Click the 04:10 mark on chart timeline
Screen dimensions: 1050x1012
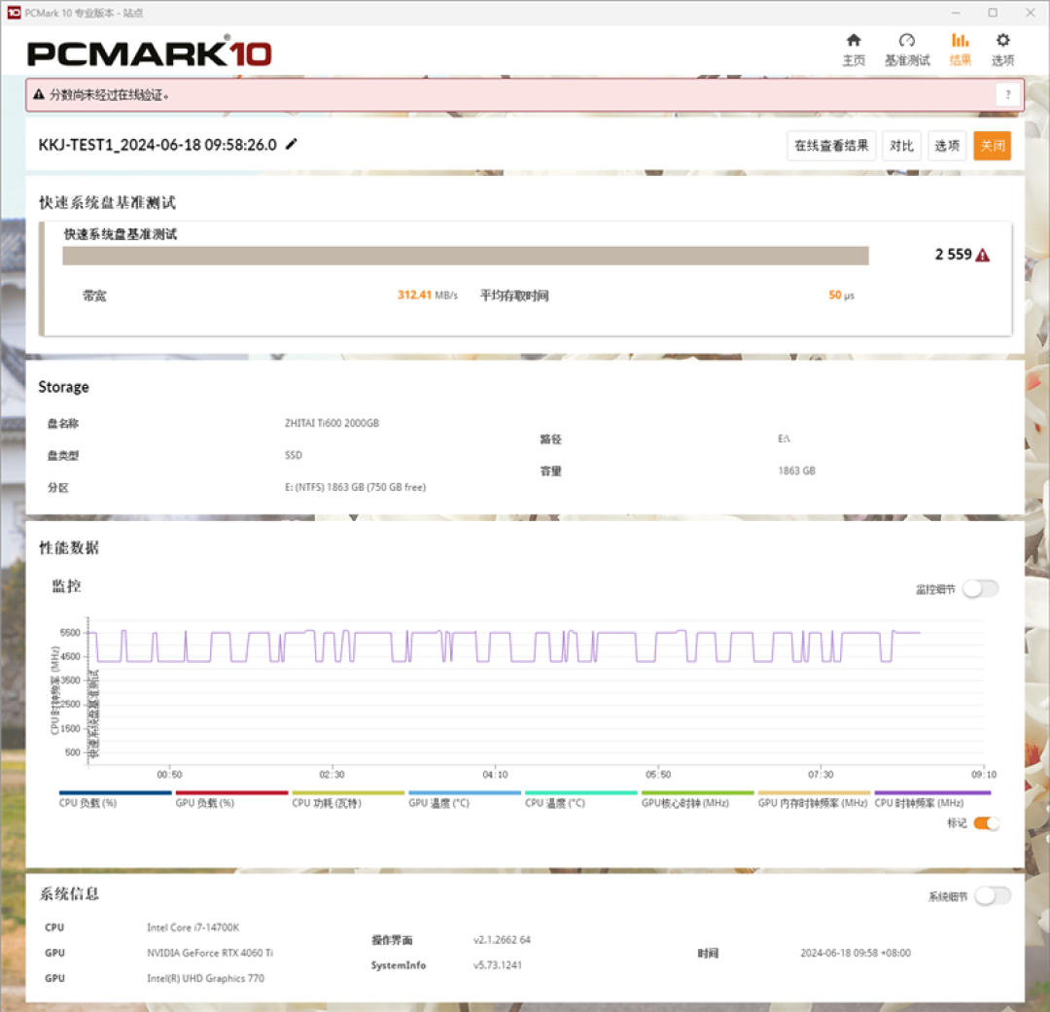pyautogui.click(x=495, y=775)
